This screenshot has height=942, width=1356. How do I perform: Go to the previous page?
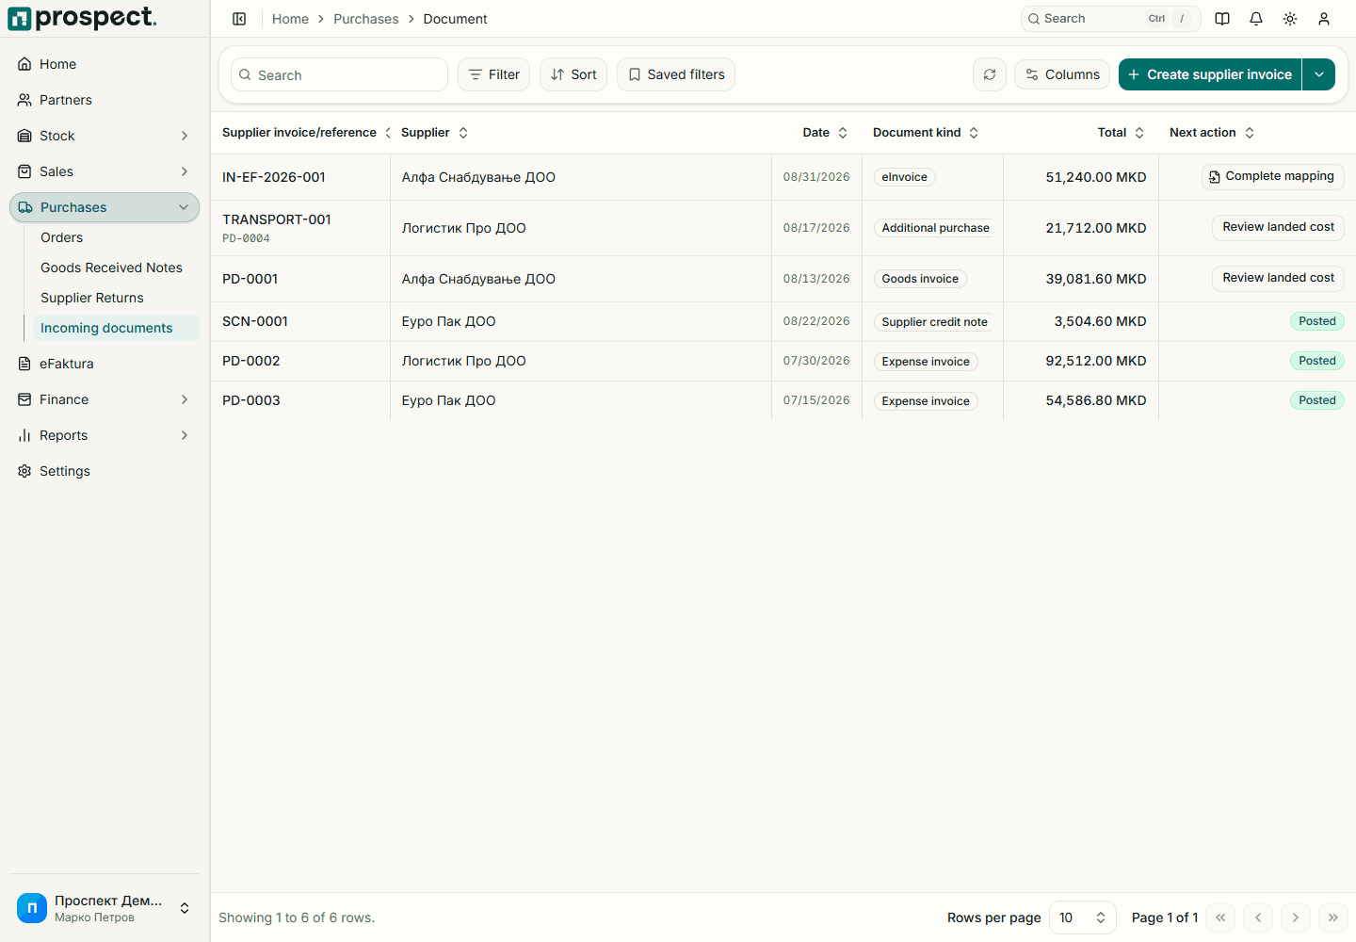tap(1258, 918)
